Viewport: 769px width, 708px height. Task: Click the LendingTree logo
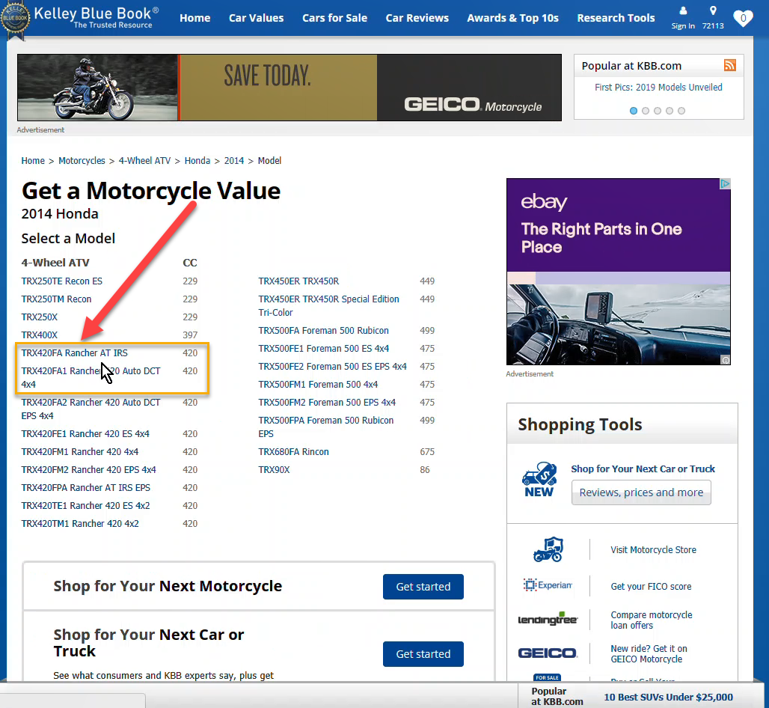548,619
